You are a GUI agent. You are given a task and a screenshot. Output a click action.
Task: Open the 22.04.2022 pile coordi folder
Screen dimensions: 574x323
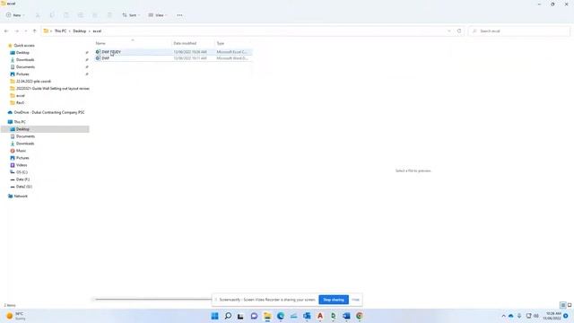(x=33, y=82)
